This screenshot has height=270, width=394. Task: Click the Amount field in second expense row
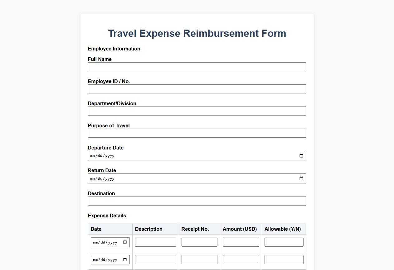(241, 259)
